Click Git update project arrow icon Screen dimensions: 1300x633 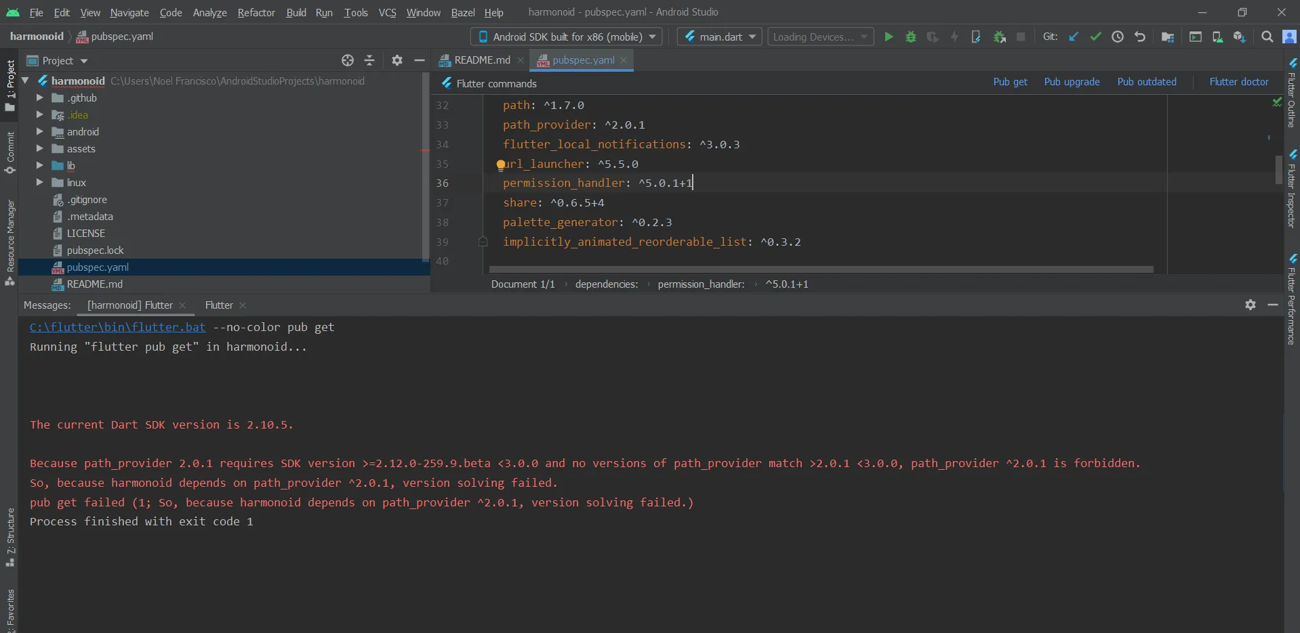coord(1074,37)
